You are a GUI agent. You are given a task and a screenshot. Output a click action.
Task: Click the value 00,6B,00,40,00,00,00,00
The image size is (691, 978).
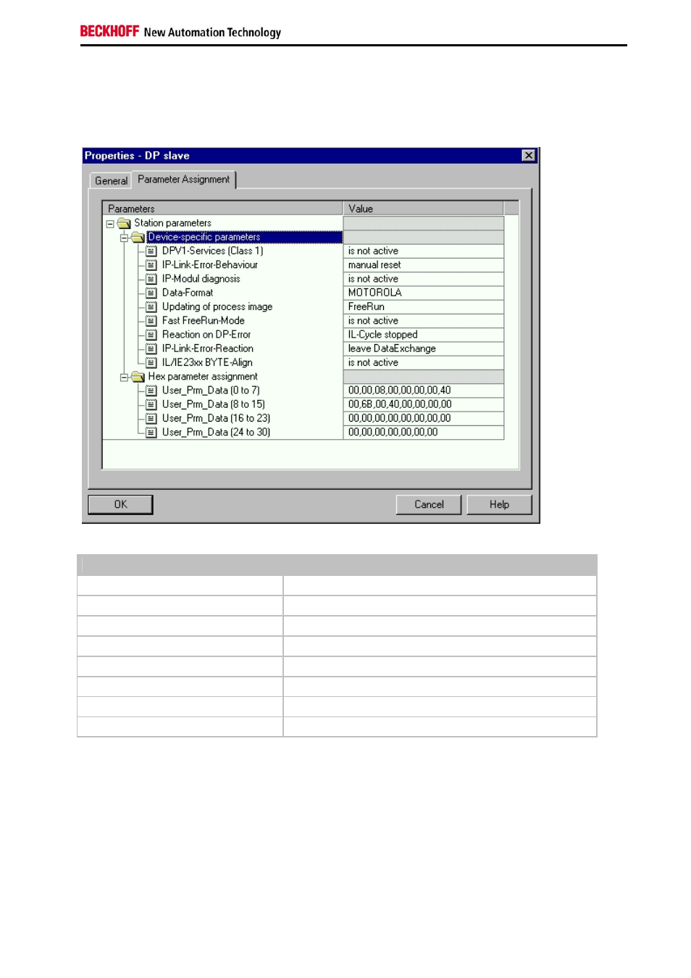(x=423, y=404)
